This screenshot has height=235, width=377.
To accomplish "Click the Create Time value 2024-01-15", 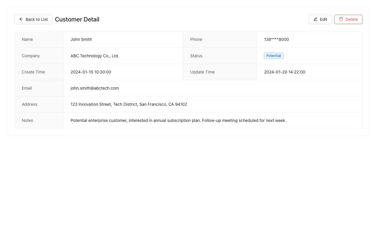I will tap(91, 72).
